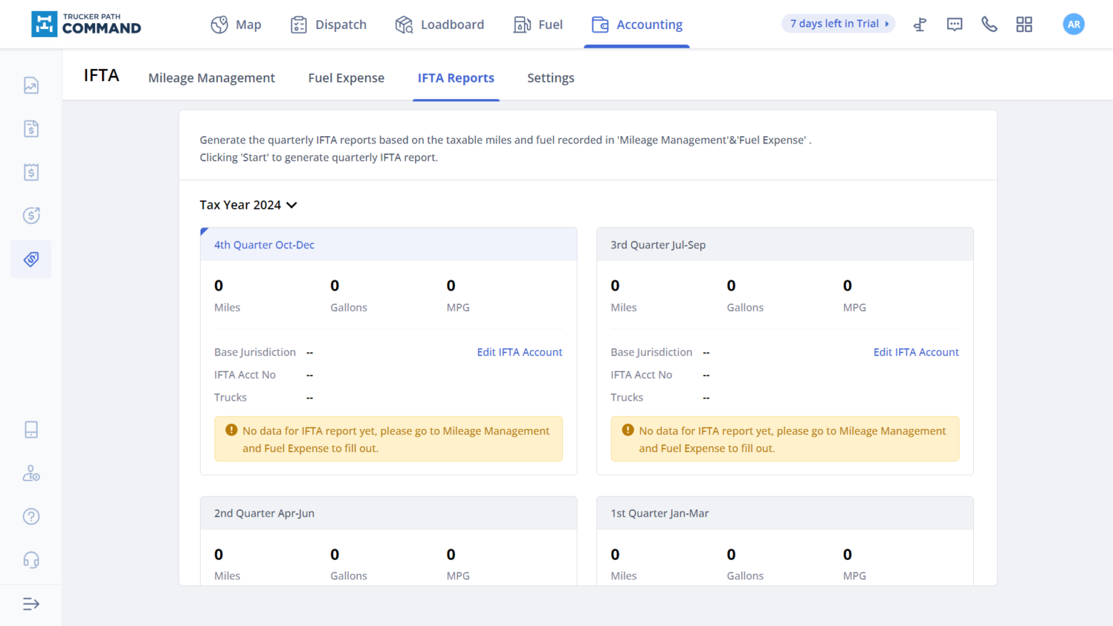Open the chat messages icon
Screen dimensions: 1113x626
click(954, 24)
